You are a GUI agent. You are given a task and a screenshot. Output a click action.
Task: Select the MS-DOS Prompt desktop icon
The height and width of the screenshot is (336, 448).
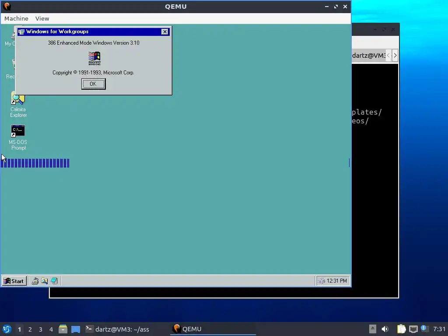coord(18,137)
